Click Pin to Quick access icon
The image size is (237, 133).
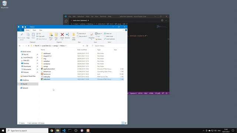(21, 35)
